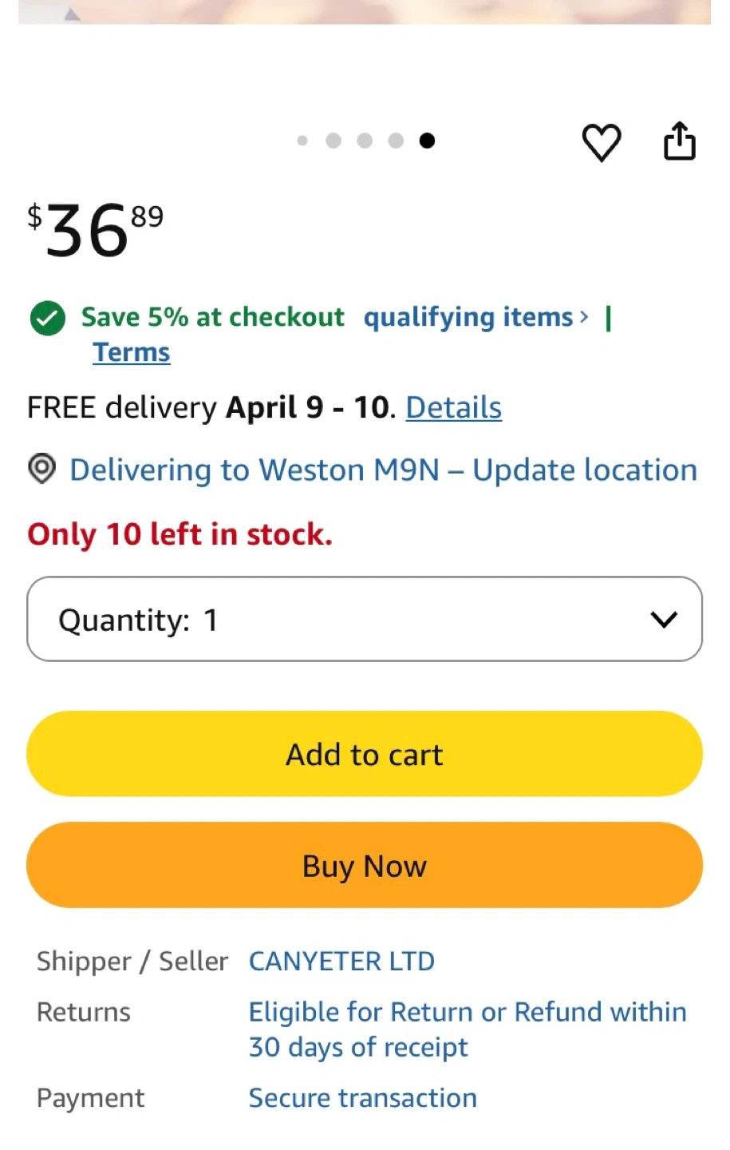The image size is (730, 1150).
Task: Open the coupon Terms link
Action: 132,352
